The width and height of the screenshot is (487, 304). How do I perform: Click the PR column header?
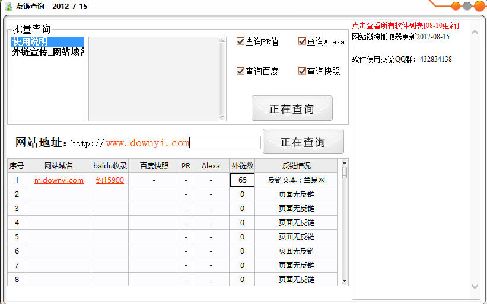pos(186,166)
